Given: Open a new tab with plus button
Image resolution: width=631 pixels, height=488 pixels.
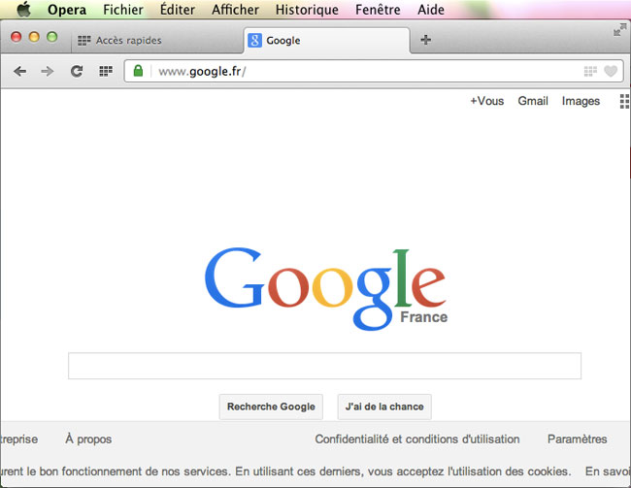Looking at the screenshot, I should [x=426, y=40].
